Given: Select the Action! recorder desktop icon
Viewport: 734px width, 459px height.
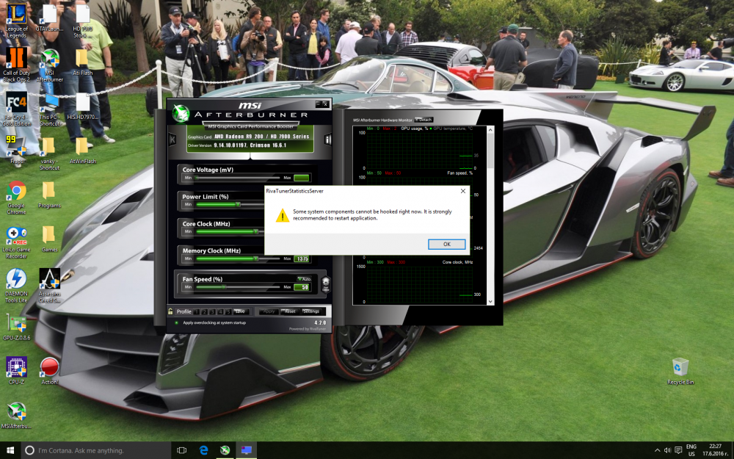Looking at the screenshot, I should tap(49, 370).
